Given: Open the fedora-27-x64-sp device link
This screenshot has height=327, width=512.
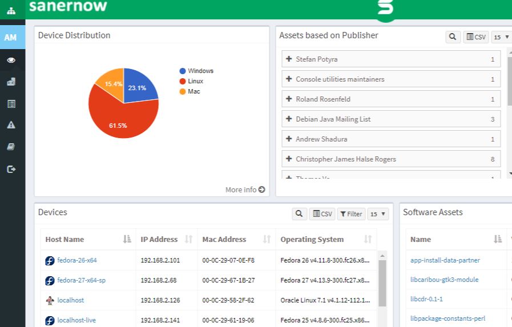Looking at the screenshot, I should (81, 280).
